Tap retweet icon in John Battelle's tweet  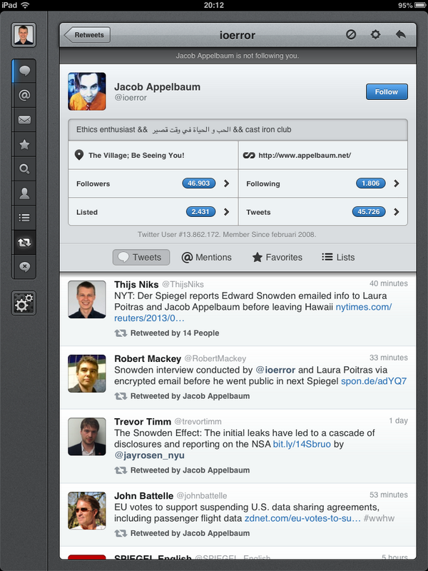click(x=121, y=533)
